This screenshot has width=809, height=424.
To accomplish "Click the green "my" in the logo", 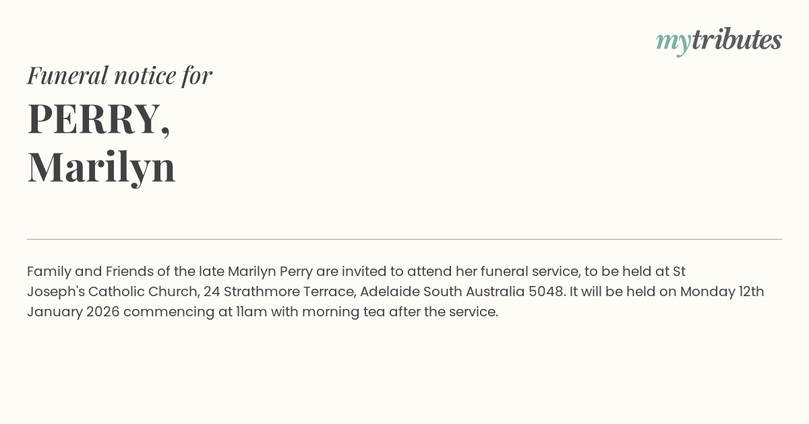I will (x=673, y=42).
